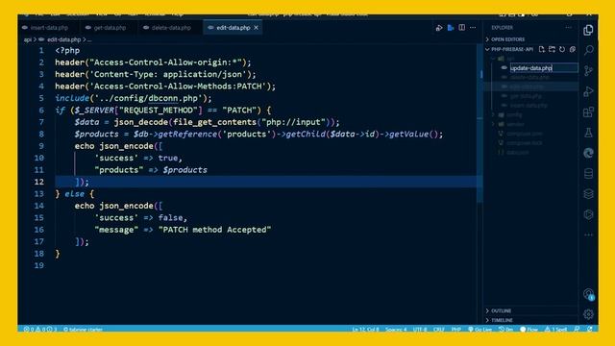Open edit-data.php in explorer tree
This screenshot has width=615, height=346.
527,86
